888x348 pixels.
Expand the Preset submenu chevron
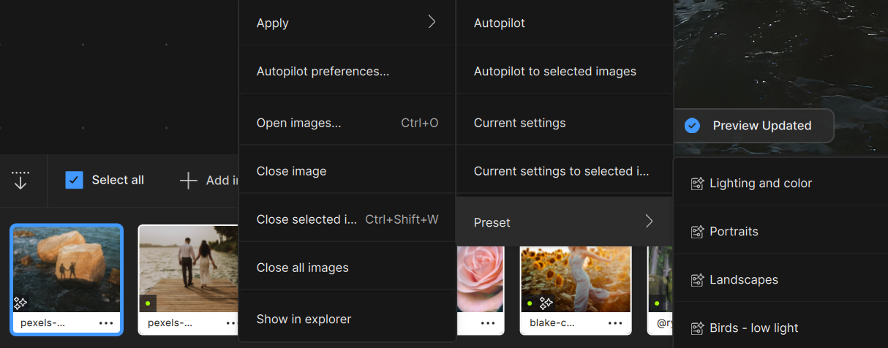pos(649,222)
